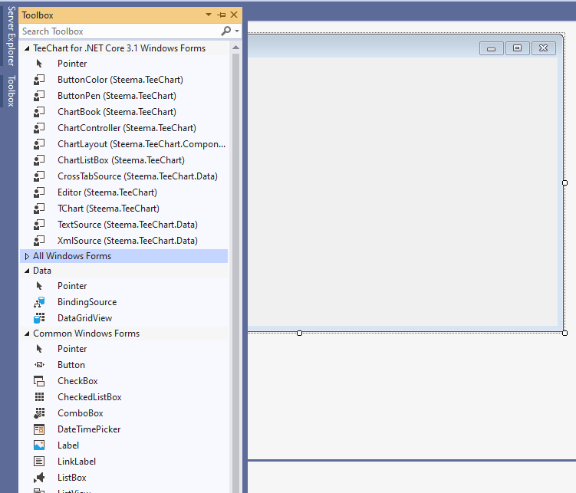Click the ListBox control icon
The height and width of the screenshot is (493, 576).
click(39, 478)
